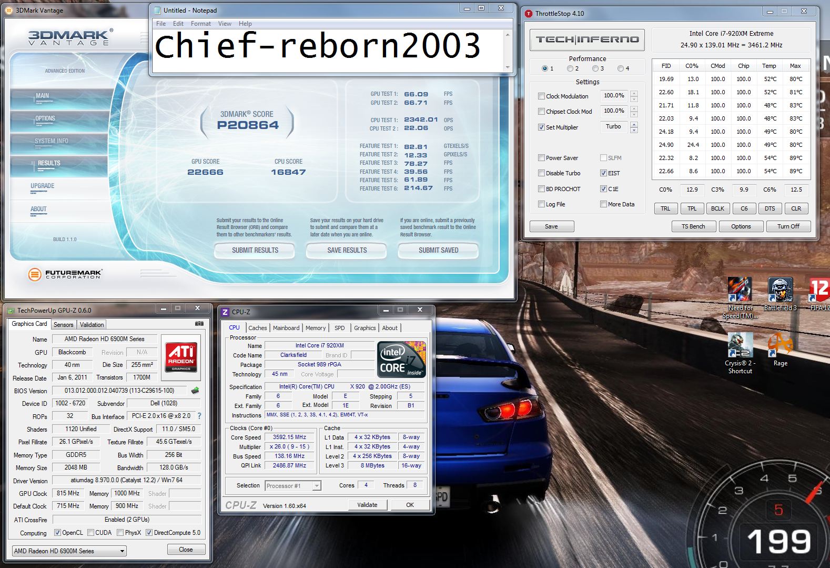
Task: Click the Futuremark Corporation logo
Action: click(66, 274)
